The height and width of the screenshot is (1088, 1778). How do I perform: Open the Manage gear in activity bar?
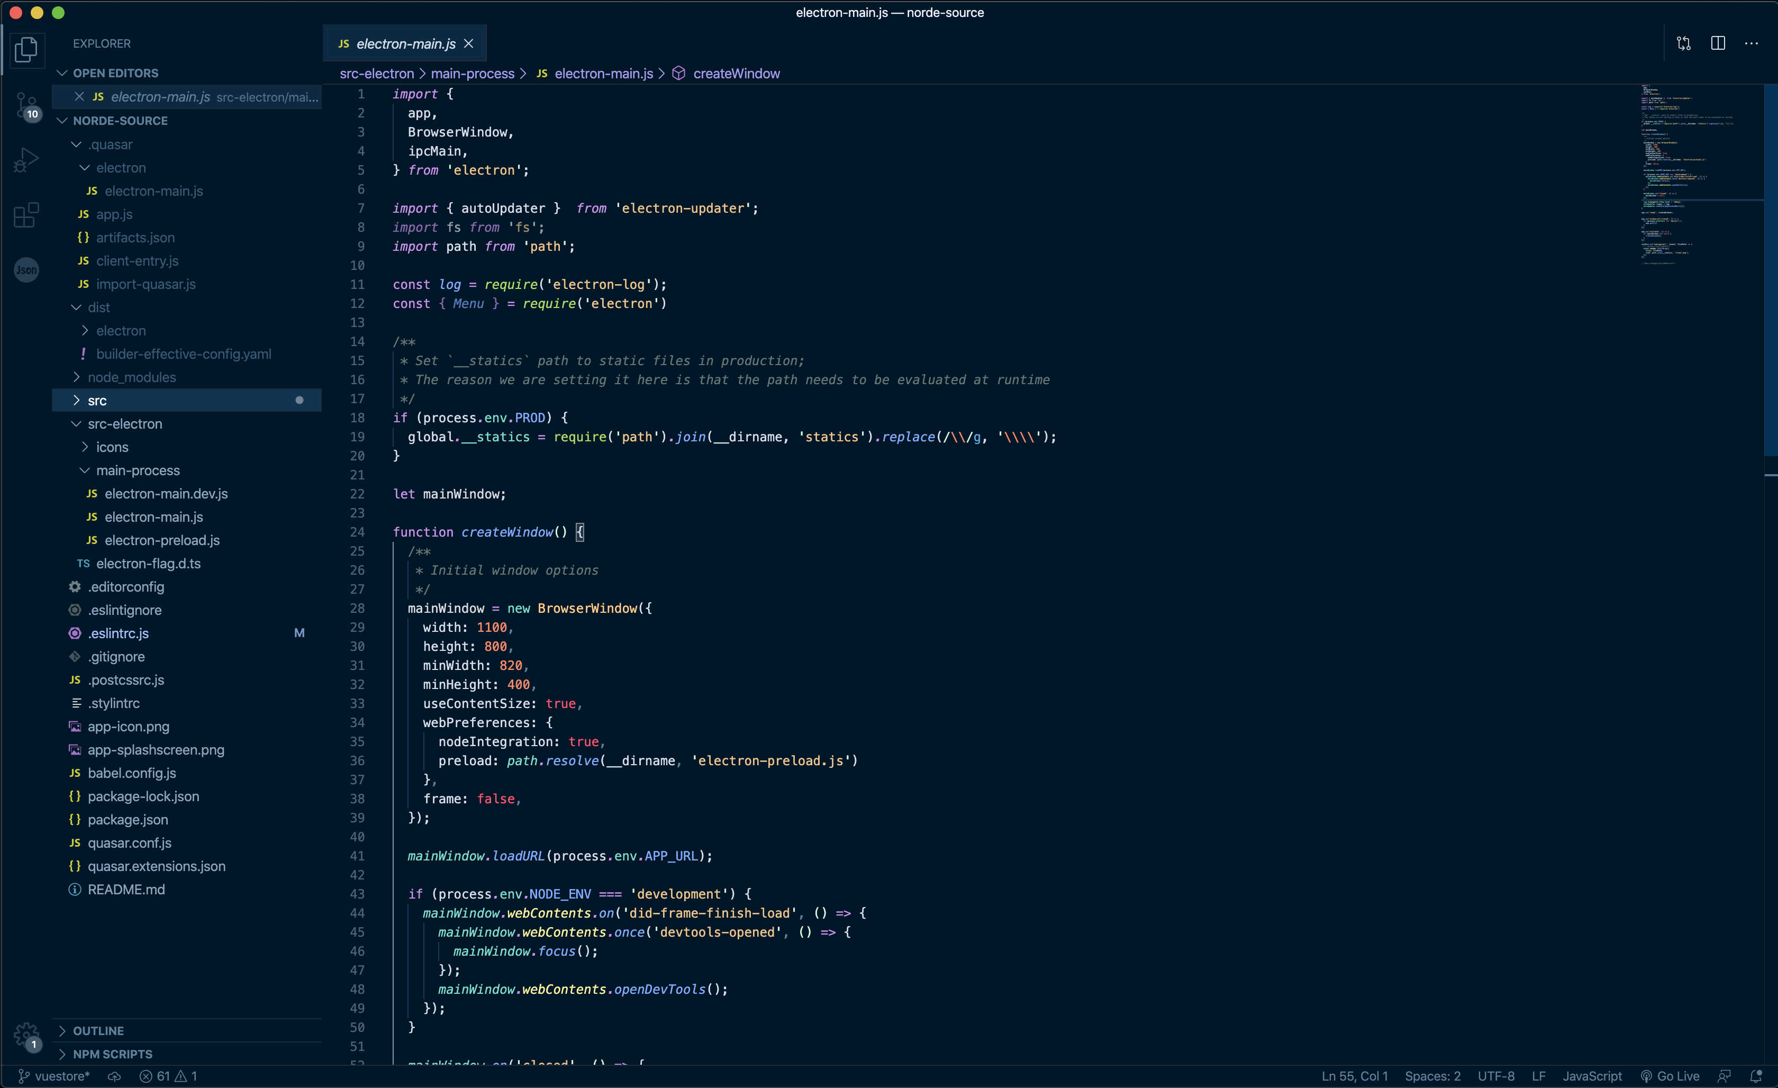[26, 1036]
